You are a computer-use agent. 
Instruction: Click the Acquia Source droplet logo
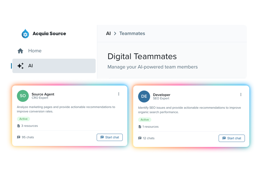[25, 34]
